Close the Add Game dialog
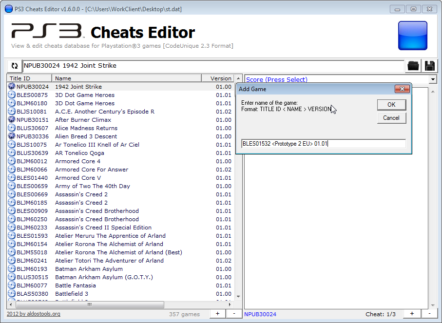The height and width of the screenshot is (323, 442). [402, 89]
